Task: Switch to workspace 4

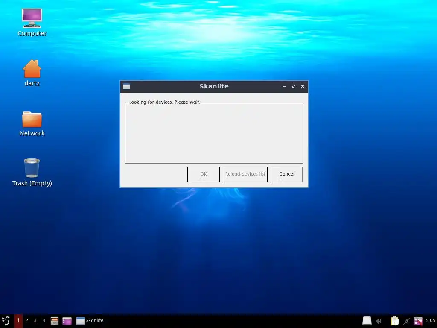Action: point(44,320)
